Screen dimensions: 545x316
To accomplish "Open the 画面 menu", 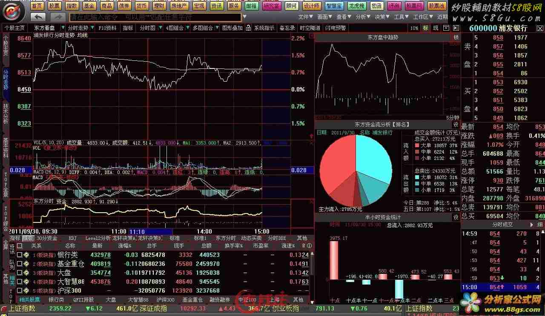I will pos(324,17).
